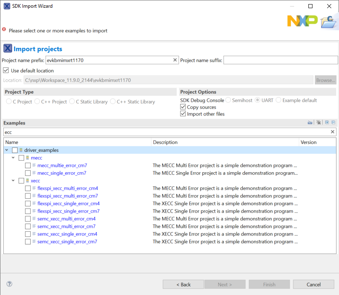Collapse the mecc category node

[13, 157]
